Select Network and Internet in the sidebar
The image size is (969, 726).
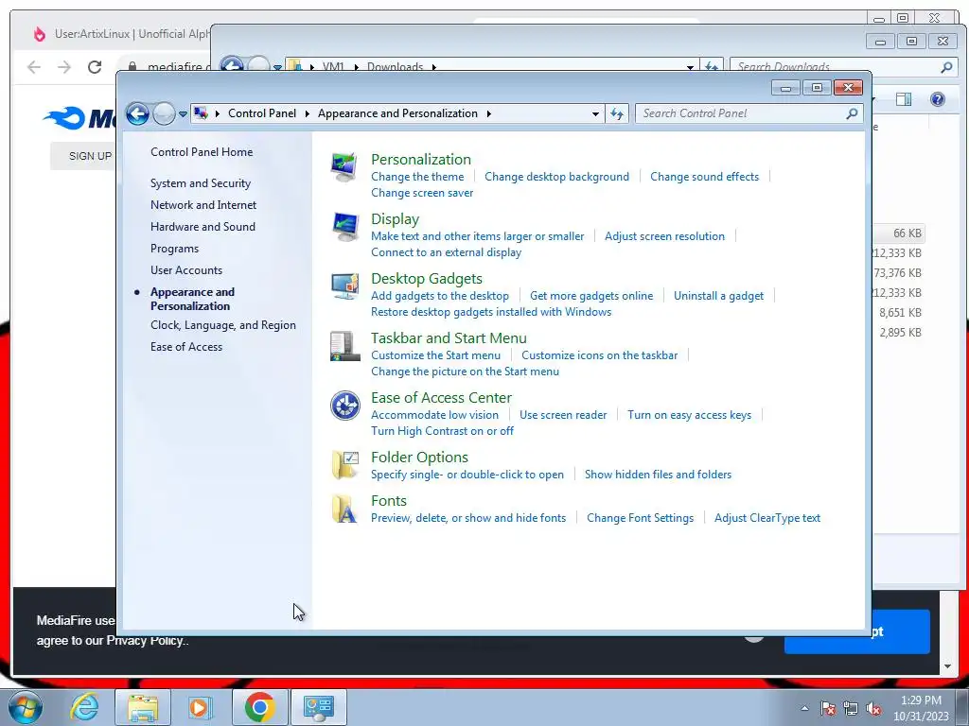[x=203, y=205]
